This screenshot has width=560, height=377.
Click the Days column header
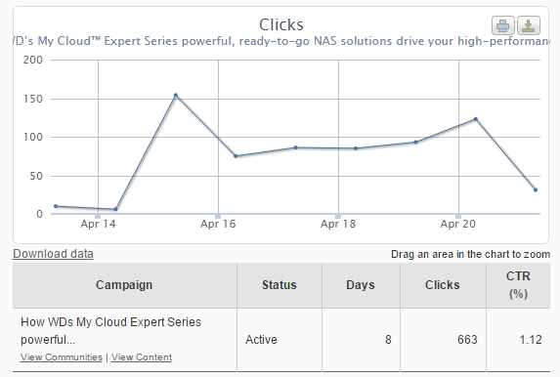coord(361,285)
